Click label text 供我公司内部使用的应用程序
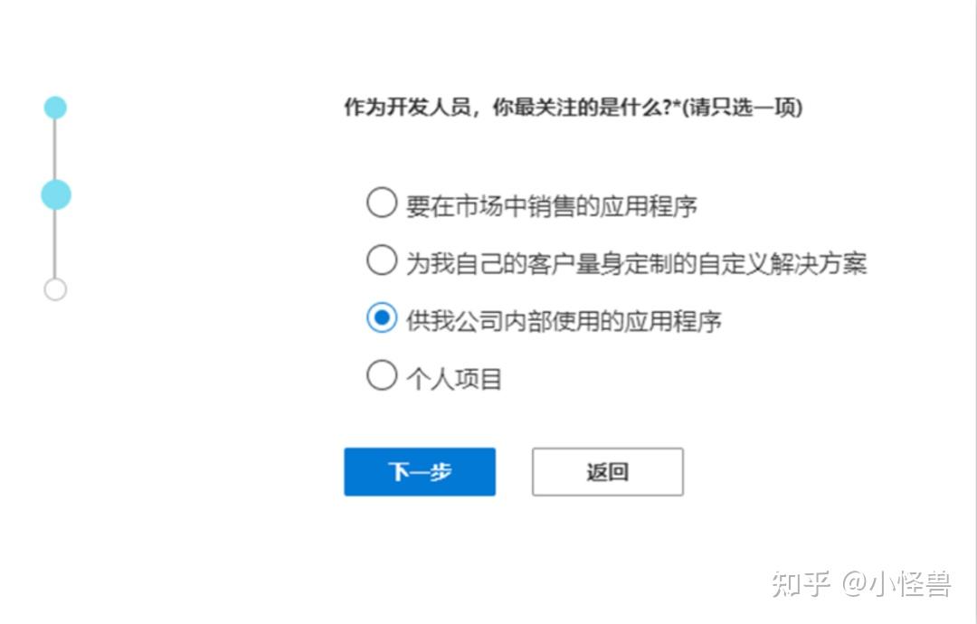The height and width of the screenshot is (624, 977). pos(564,320)
